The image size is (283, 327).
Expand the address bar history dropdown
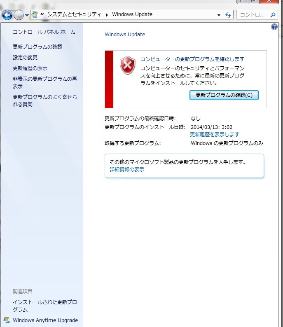219,15
